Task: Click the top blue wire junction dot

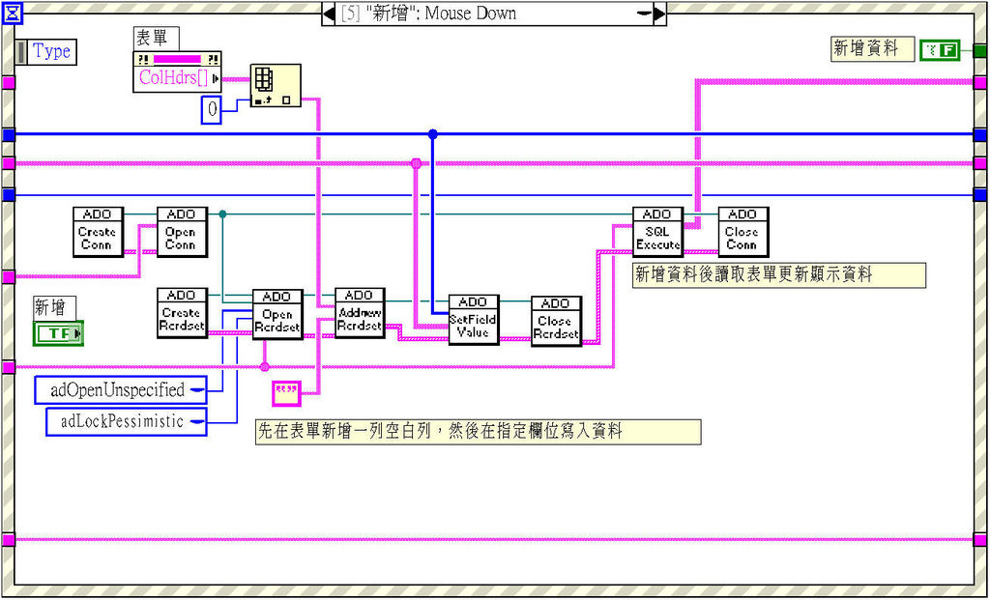Action: [432, 133]
